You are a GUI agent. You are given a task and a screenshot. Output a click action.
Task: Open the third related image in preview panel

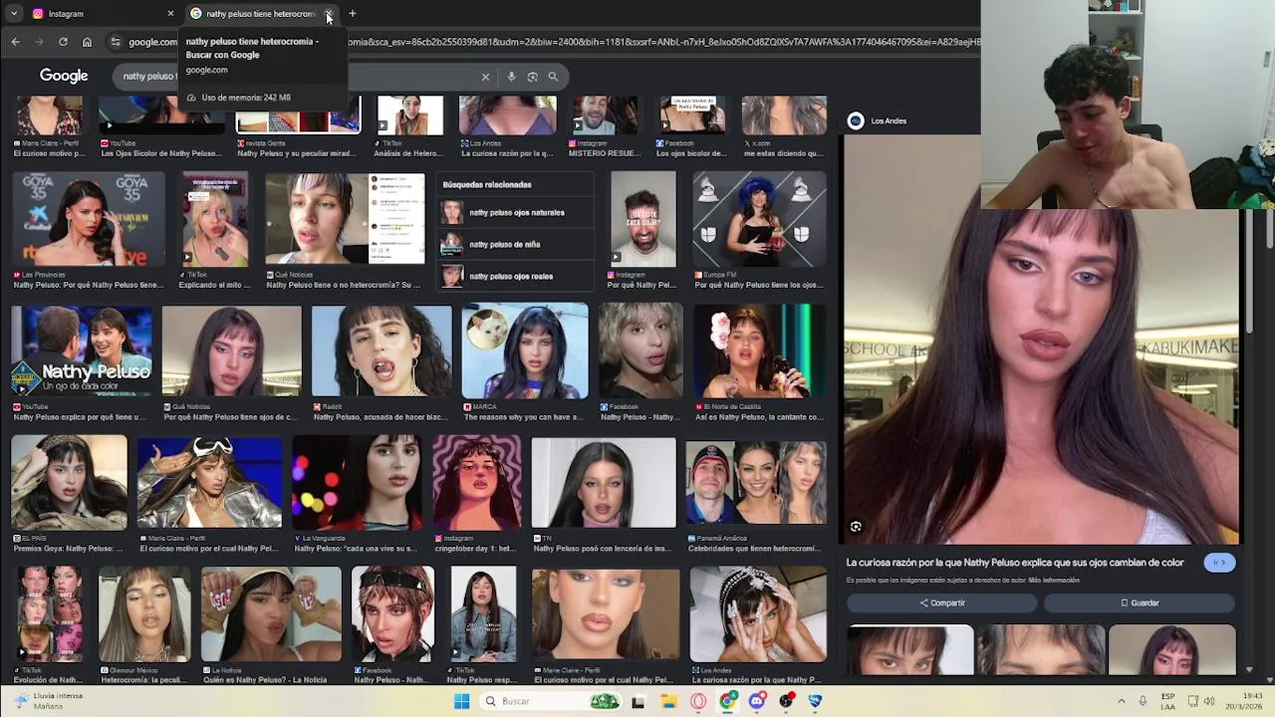point(1172,649)
